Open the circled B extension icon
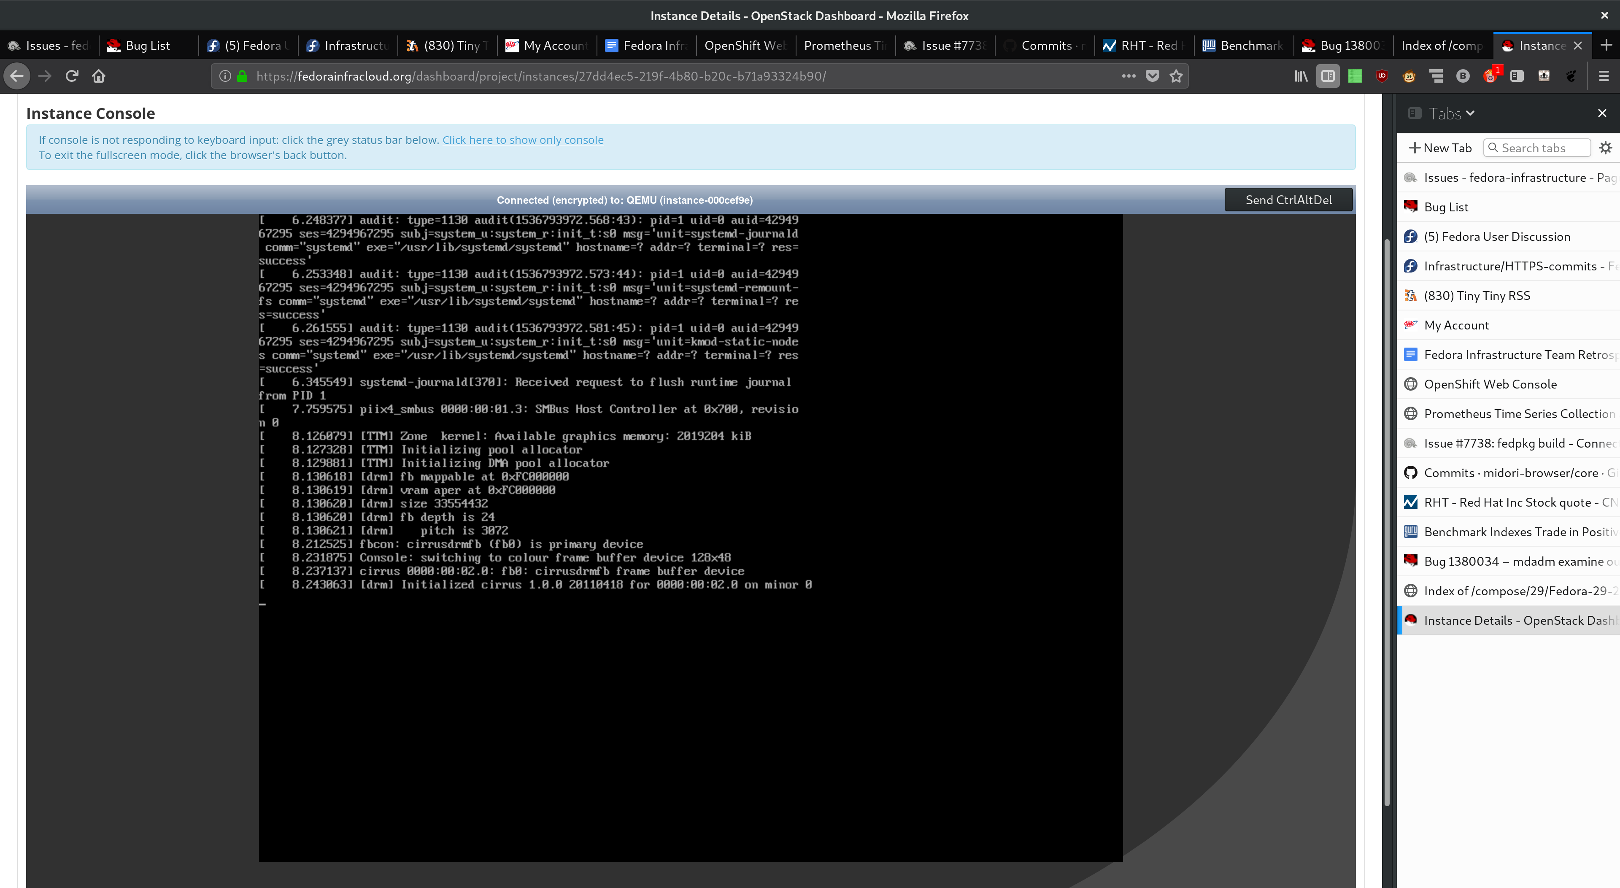This screenshot has height=888, width=1620. [1463, 76]
